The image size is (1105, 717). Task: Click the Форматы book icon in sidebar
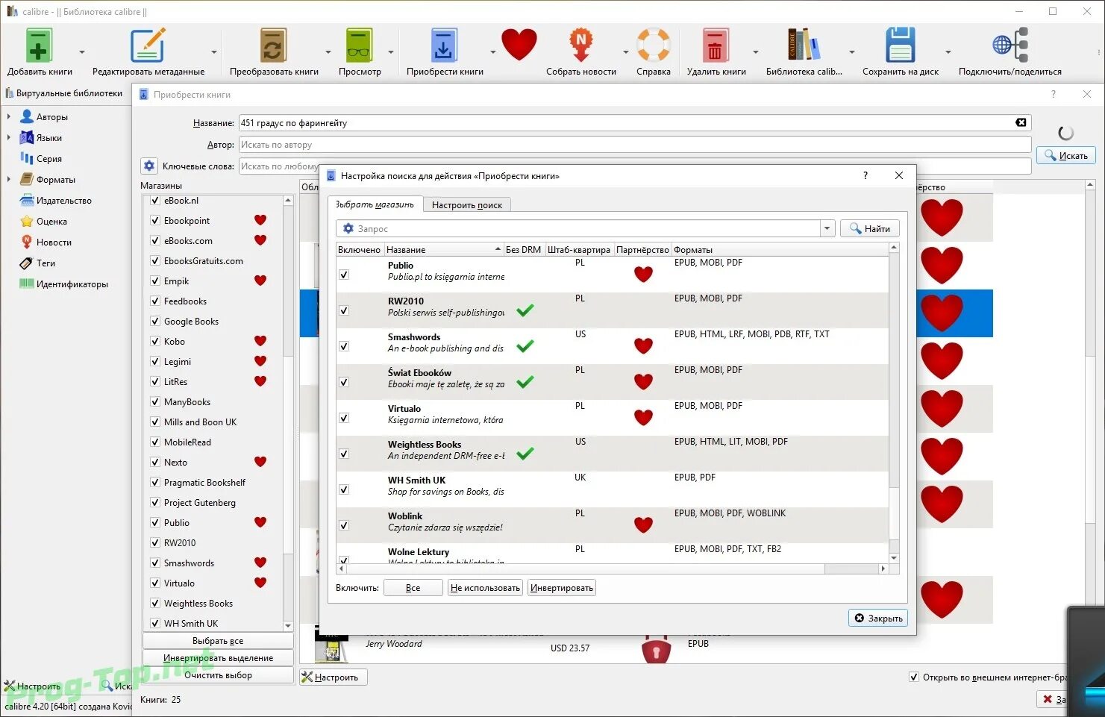[x=27, y=179]
